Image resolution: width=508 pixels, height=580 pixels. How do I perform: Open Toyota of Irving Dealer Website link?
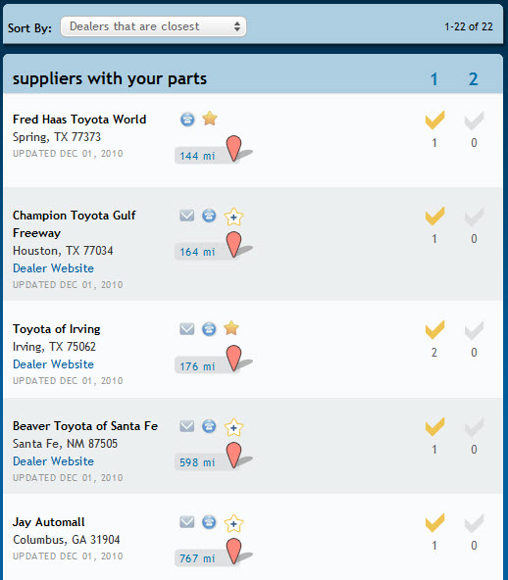53,364
